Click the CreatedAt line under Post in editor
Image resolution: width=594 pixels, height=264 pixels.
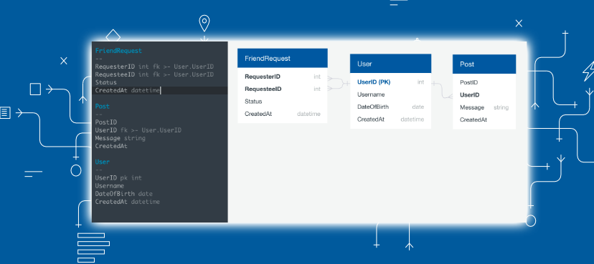click(x=111, y=146)
